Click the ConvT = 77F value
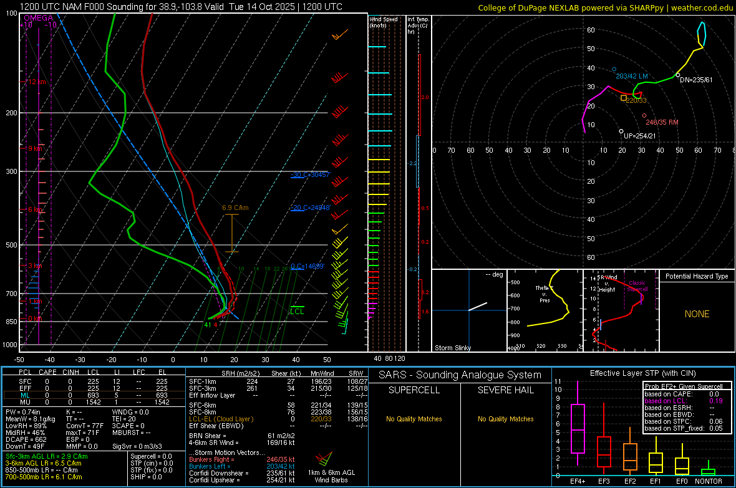The width and height of the screenshot is (736, 488). [x=85, y=426]
